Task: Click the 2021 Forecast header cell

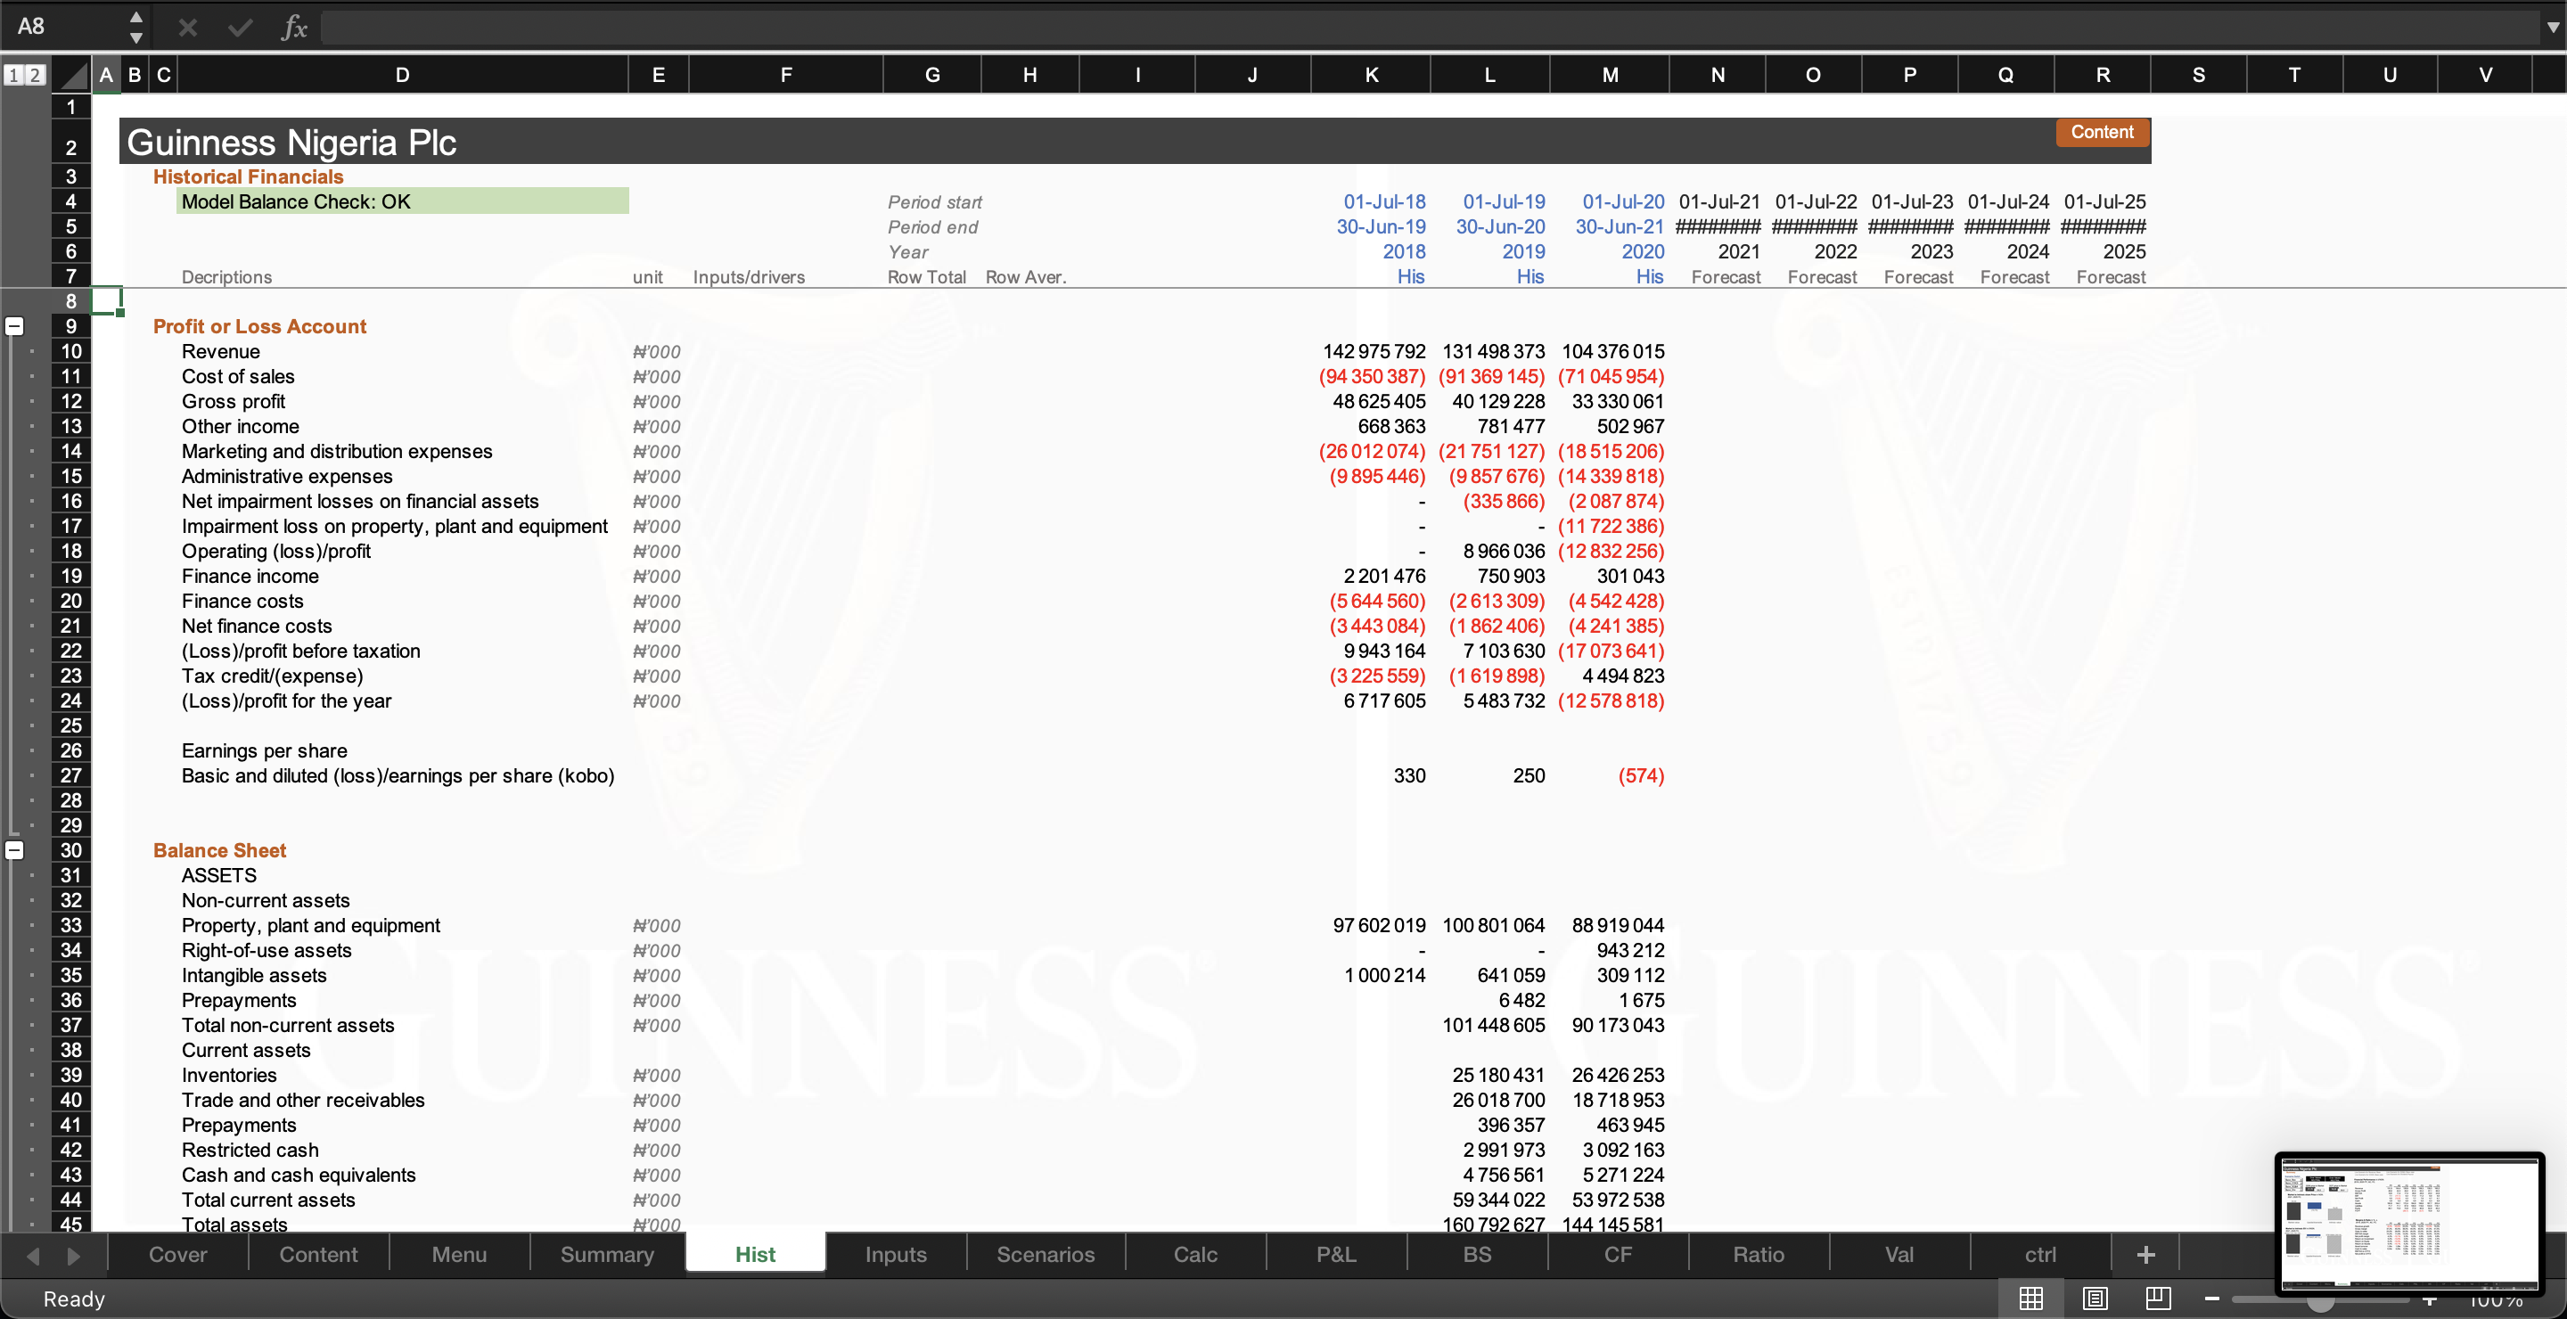Action: click(1726, 276)
